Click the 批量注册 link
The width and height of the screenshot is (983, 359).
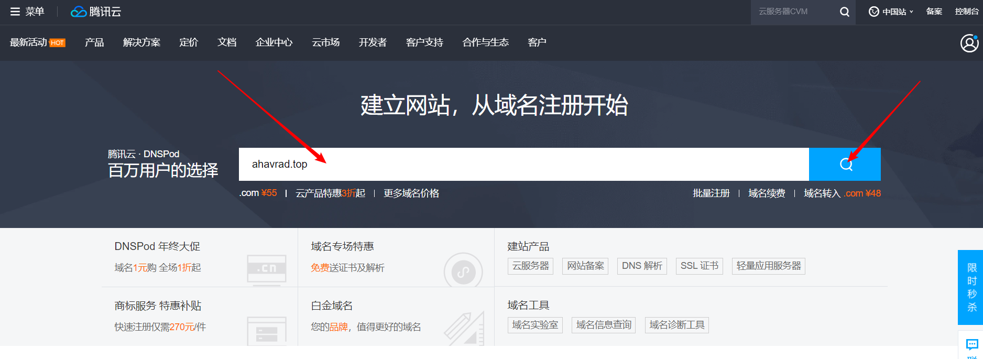(711, 193)
